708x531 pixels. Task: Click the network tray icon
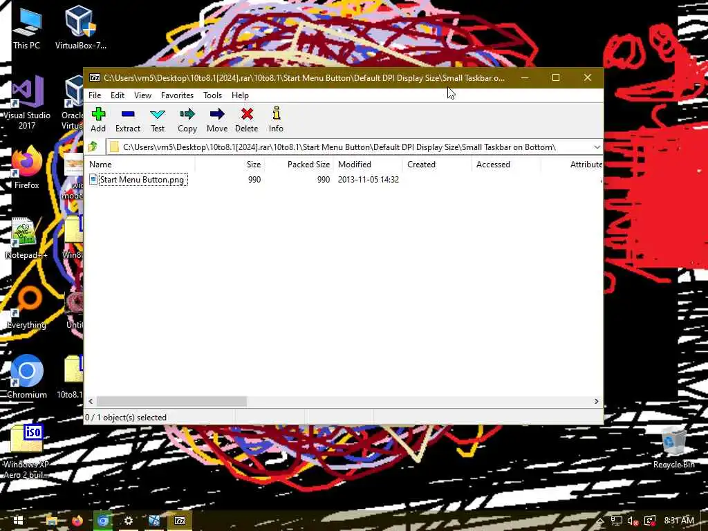click(616, 521)
